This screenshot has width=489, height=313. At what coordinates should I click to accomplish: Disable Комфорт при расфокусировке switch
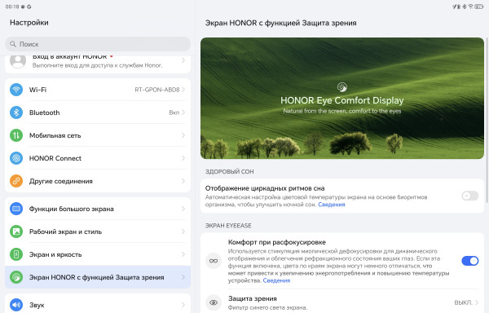coord(470,261)
